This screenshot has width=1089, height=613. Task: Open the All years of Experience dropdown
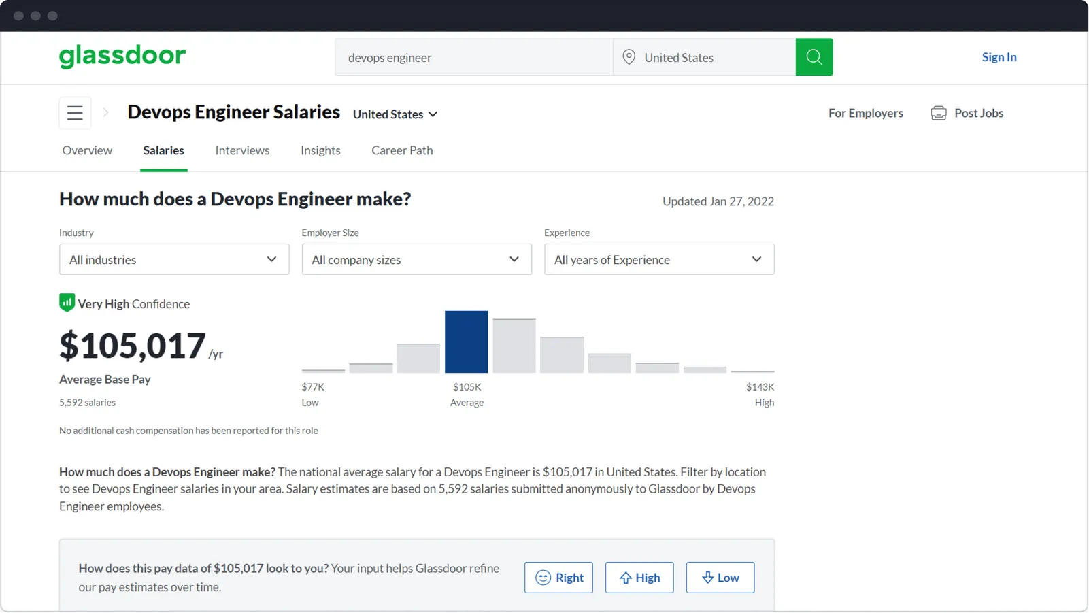658,259
